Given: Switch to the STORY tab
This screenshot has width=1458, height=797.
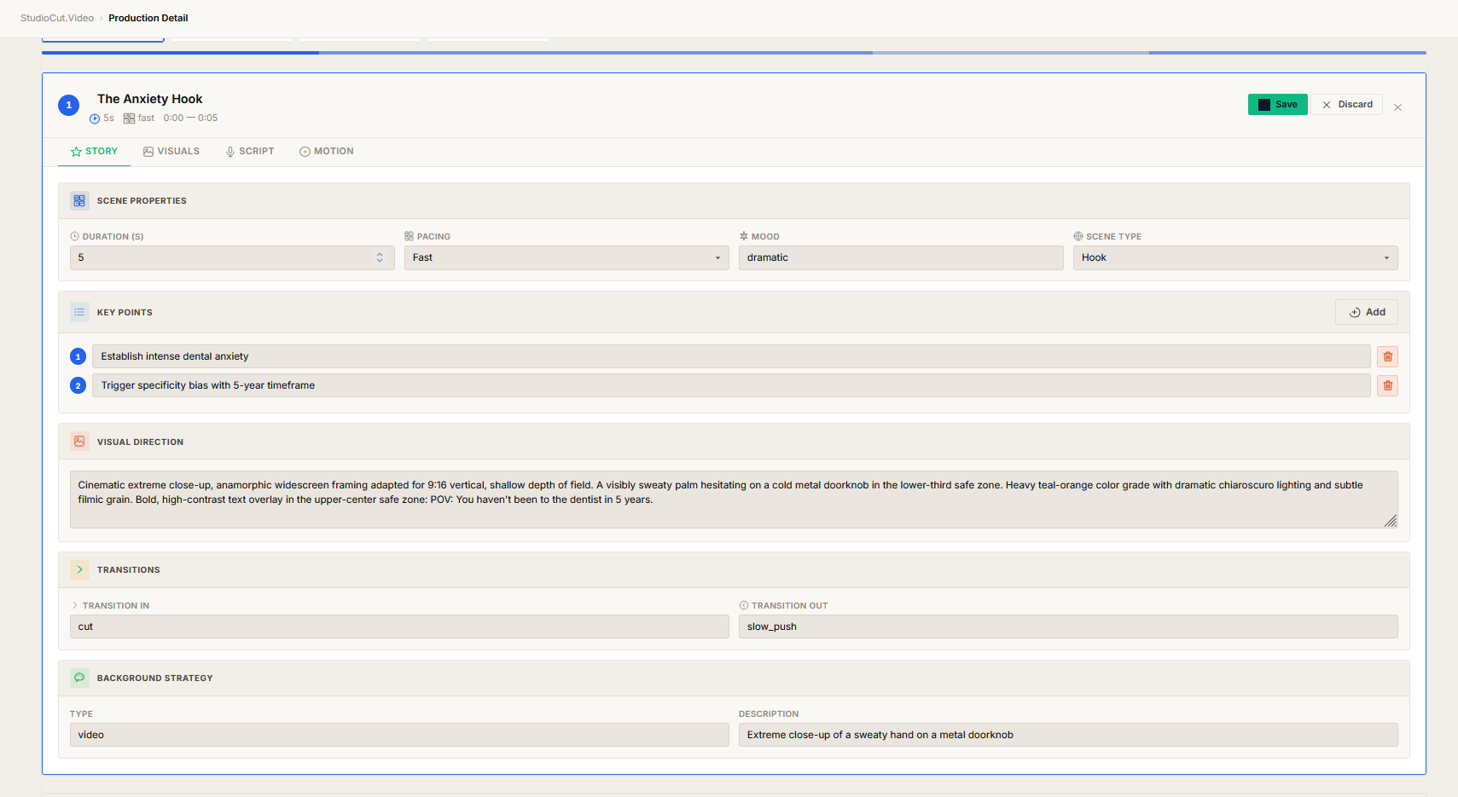Looking at the screenshot, I should tap(94, 152).
